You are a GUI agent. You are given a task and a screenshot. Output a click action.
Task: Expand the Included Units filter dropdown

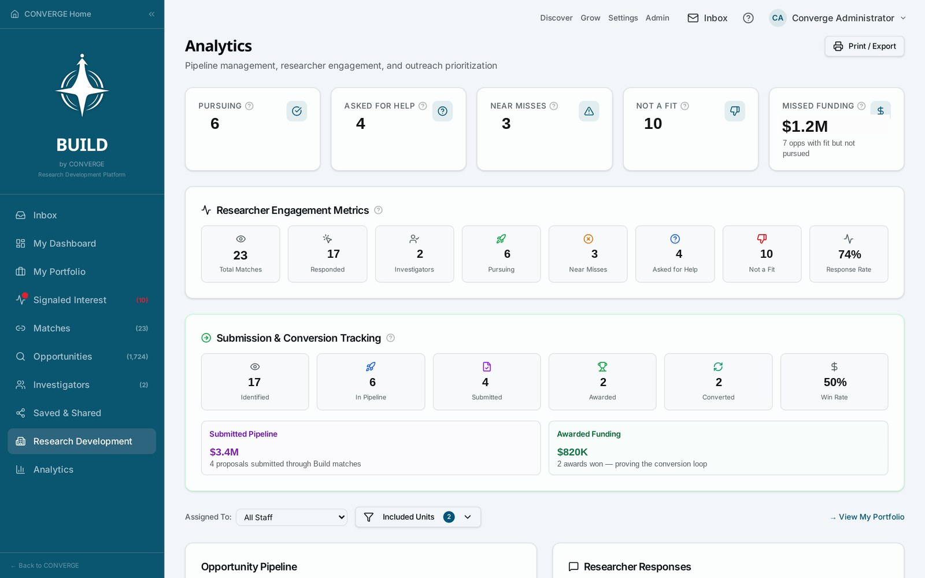pos(418,517)
